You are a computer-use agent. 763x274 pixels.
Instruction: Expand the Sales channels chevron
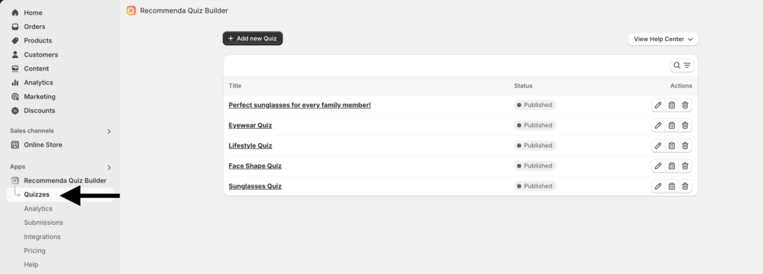(x=109, y=131)
